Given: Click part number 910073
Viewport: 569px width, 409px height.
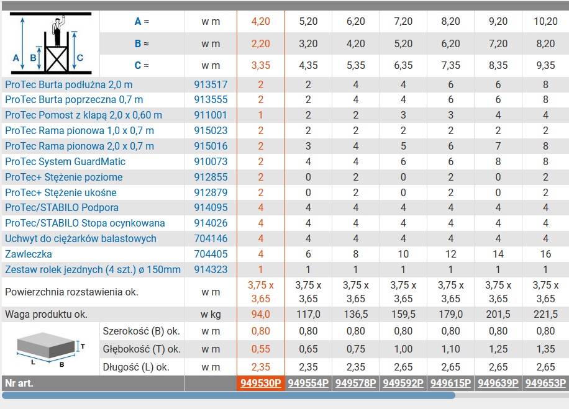Looking at the screenshot, I should tap(211, 162).
